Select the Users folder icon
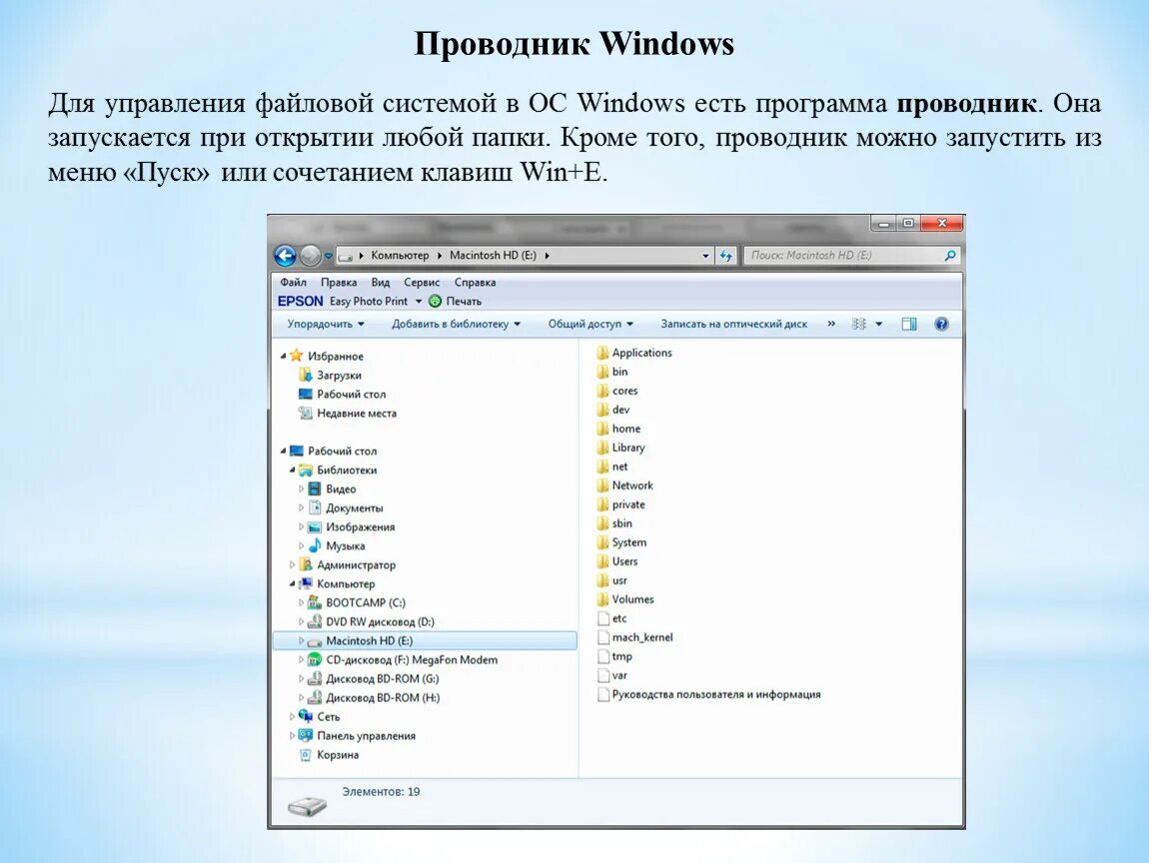This screenshot has width=1149, height=863. (602, 561)
